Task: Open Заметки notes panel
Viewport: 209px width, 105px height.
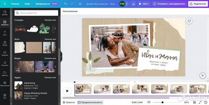Action: 69,102
